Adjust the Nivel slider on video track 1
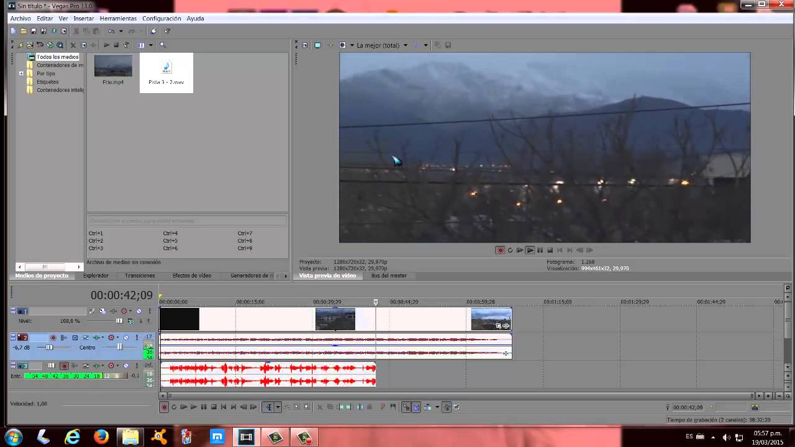 click(x=119, y=321)
